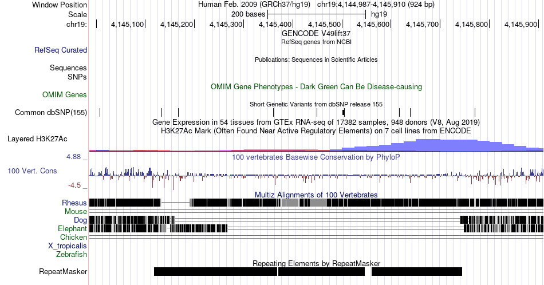Click the SNPs track label
The height and width of the screenshot is (285, 544).
coord(77,77)
